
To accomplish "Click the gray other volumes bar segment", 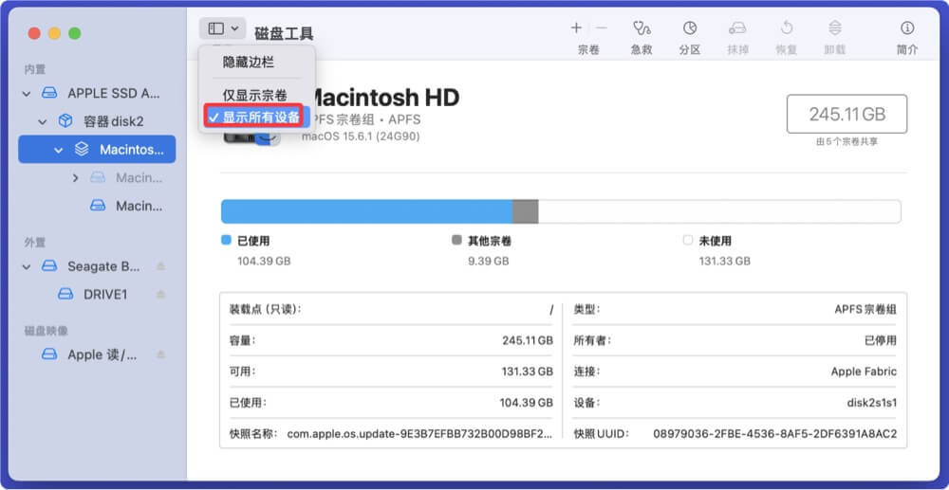I will [x=526, y=212].
